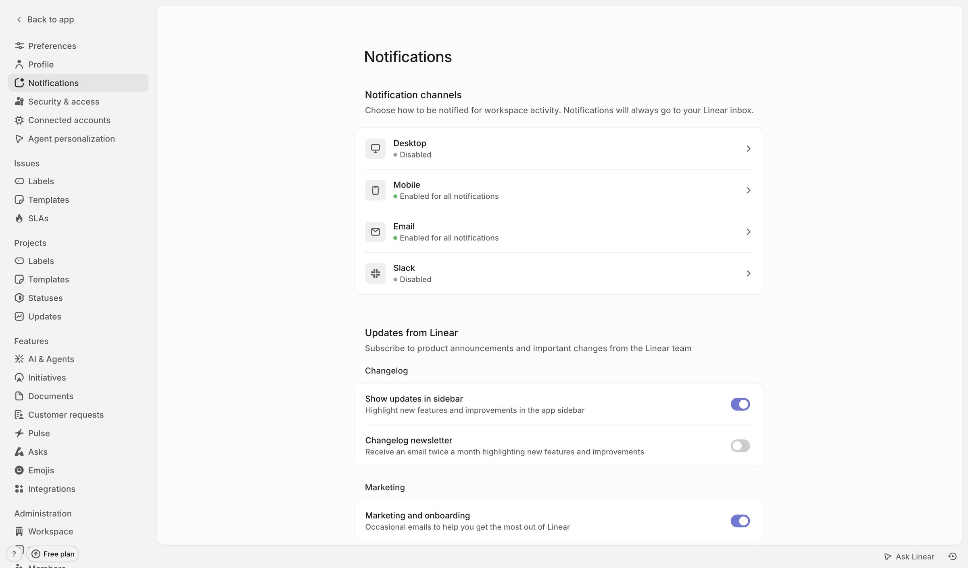Click the Security & access icon
This screenshot has height=568, width=968.
pyautogui.click(x=19, y=102)
